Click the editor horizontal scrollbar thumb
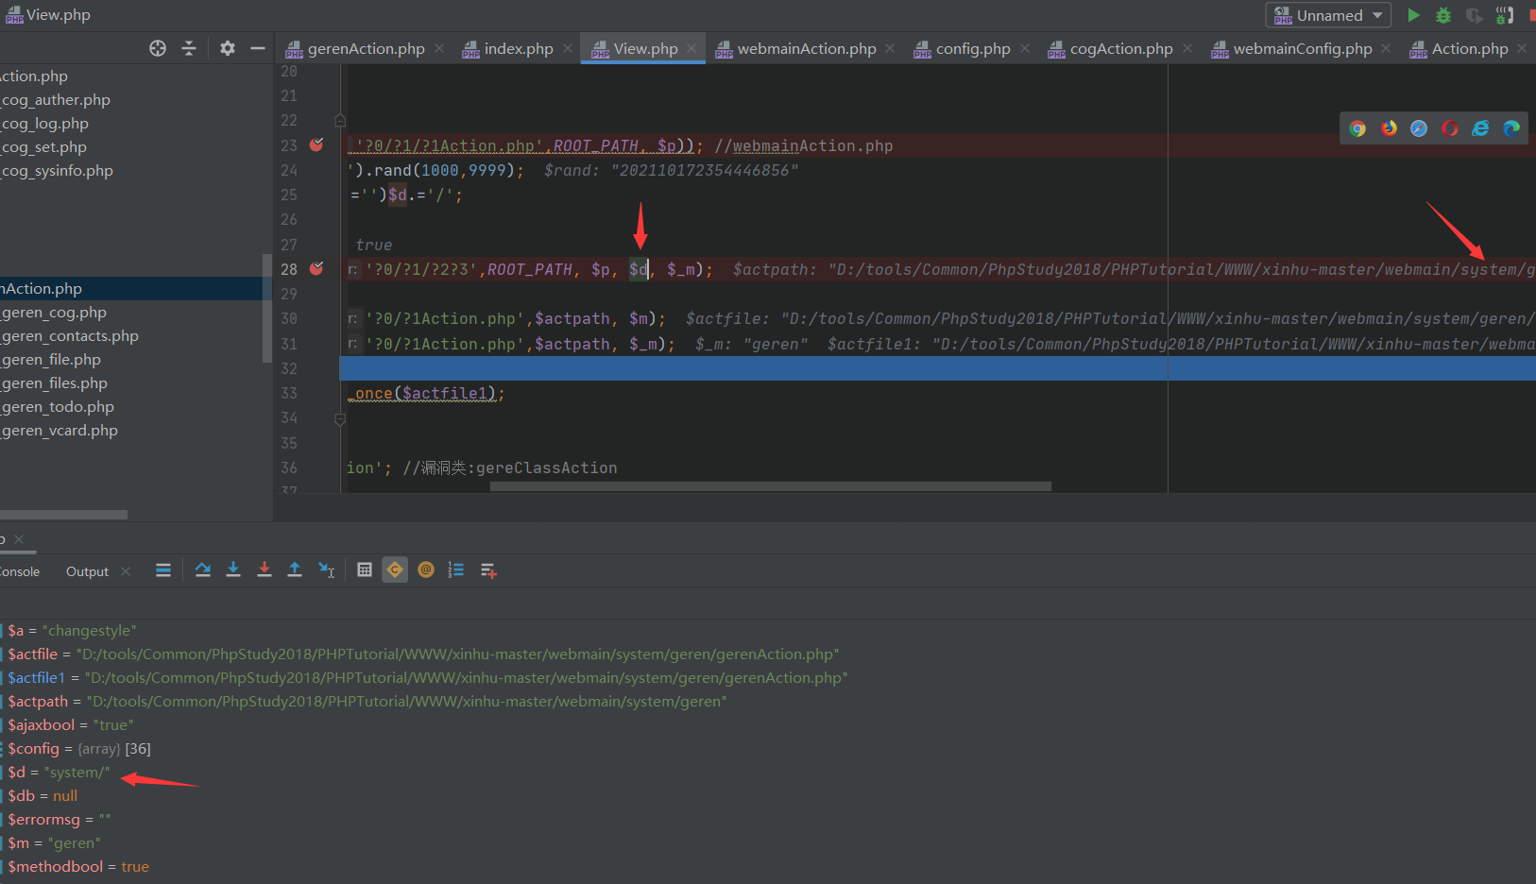1536x884 pixels. pyautogui.click(x=770, y=486)
